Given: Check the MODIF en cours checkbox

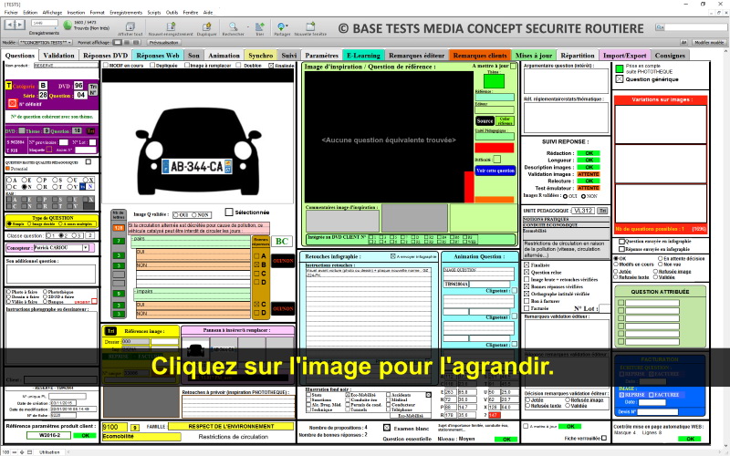Looking at the screenshot, I should point(105,65).
